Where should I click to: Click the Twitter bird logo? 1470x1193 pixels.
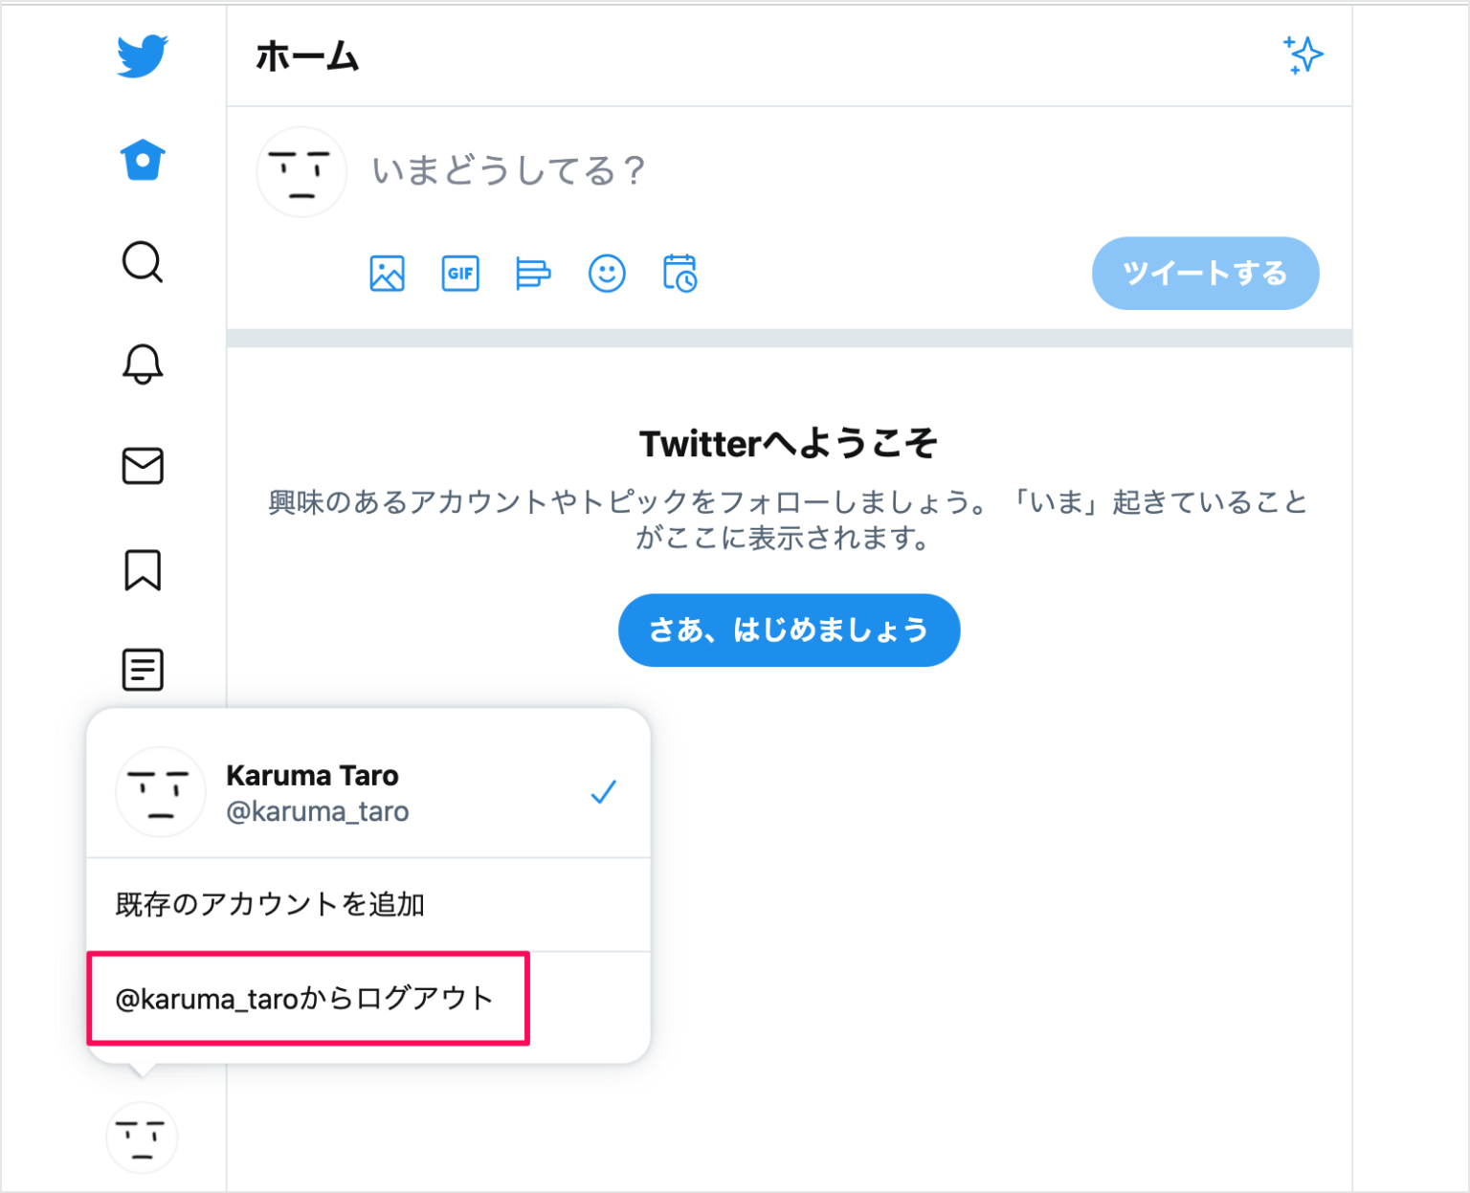pyautogui.click(x=143, y=56)
